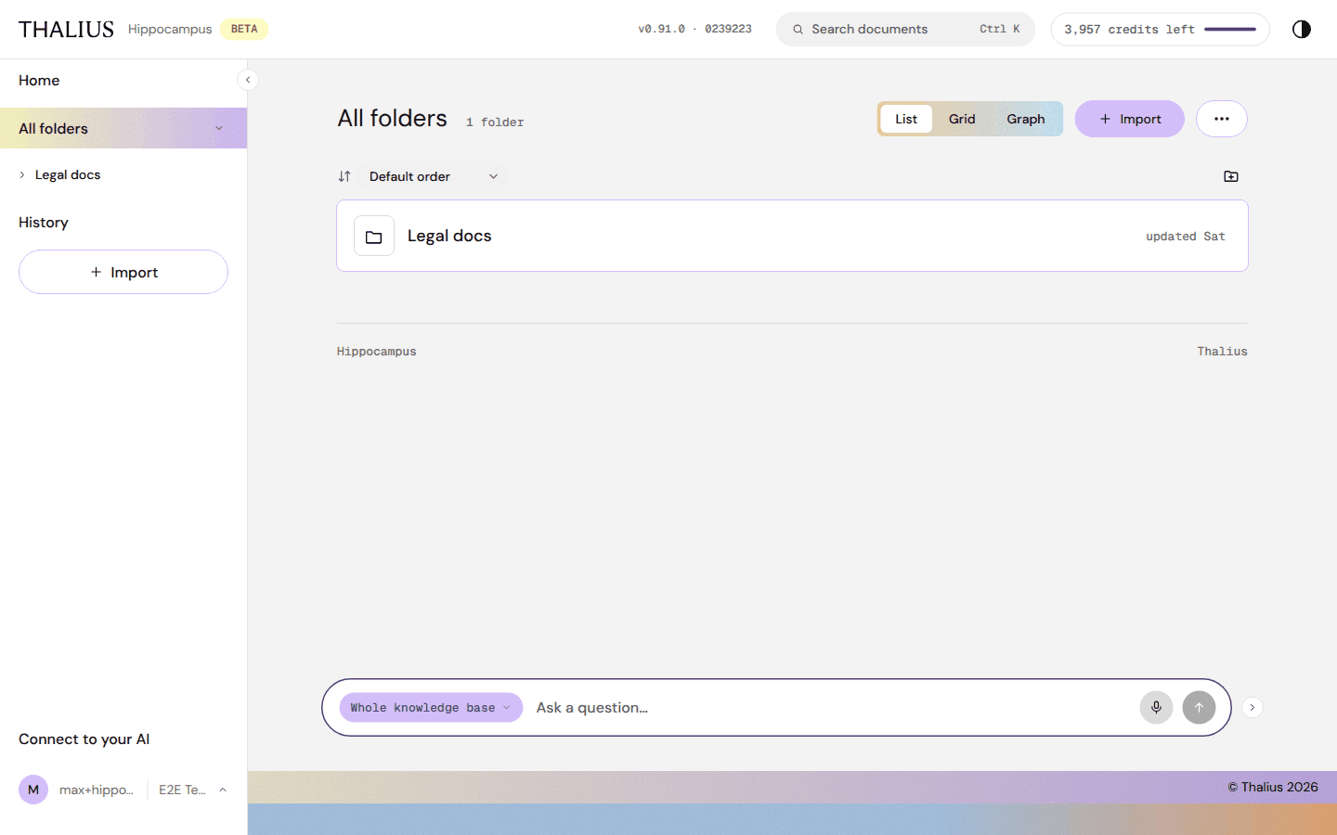Open the Legal docs folder row
This screenshot has height=835, width=1337.
click(x=792, y=236)
